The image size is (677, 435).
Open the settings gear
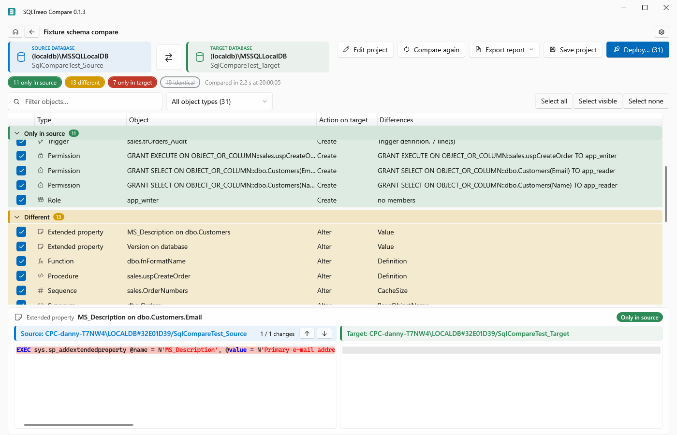coord(662,32)
